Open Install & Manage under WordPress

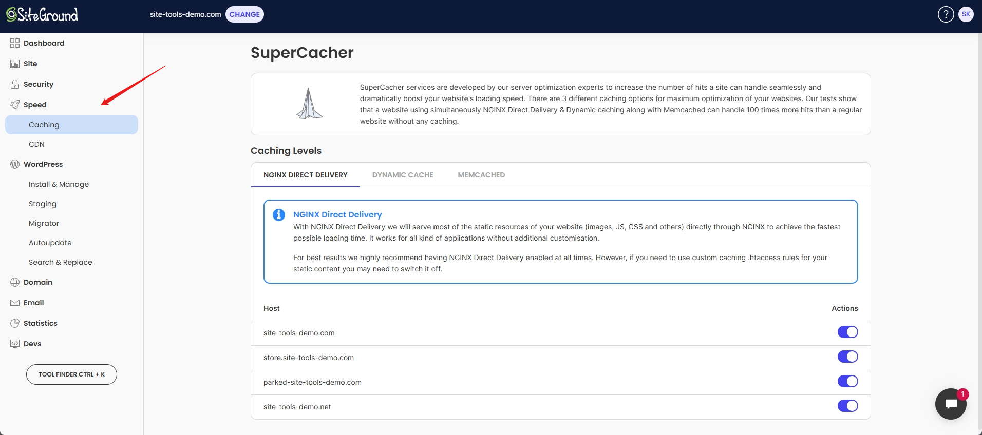pyautogui.click(x=71, y=184)
